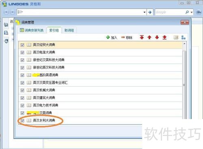Click book icon of 英汉经贸大词典 row
The image size is (203, 149).
pos(29,45)
